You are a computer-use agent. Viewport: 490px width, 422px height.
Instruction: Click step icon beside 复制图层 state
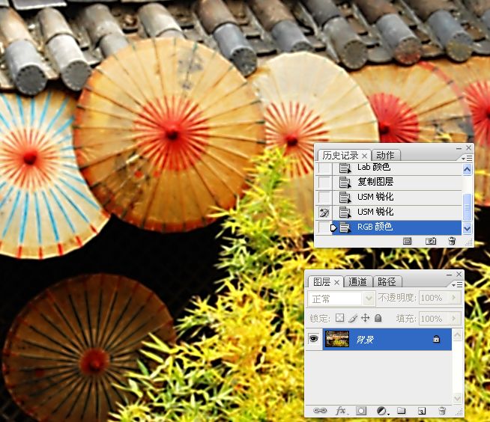point(345,183)
